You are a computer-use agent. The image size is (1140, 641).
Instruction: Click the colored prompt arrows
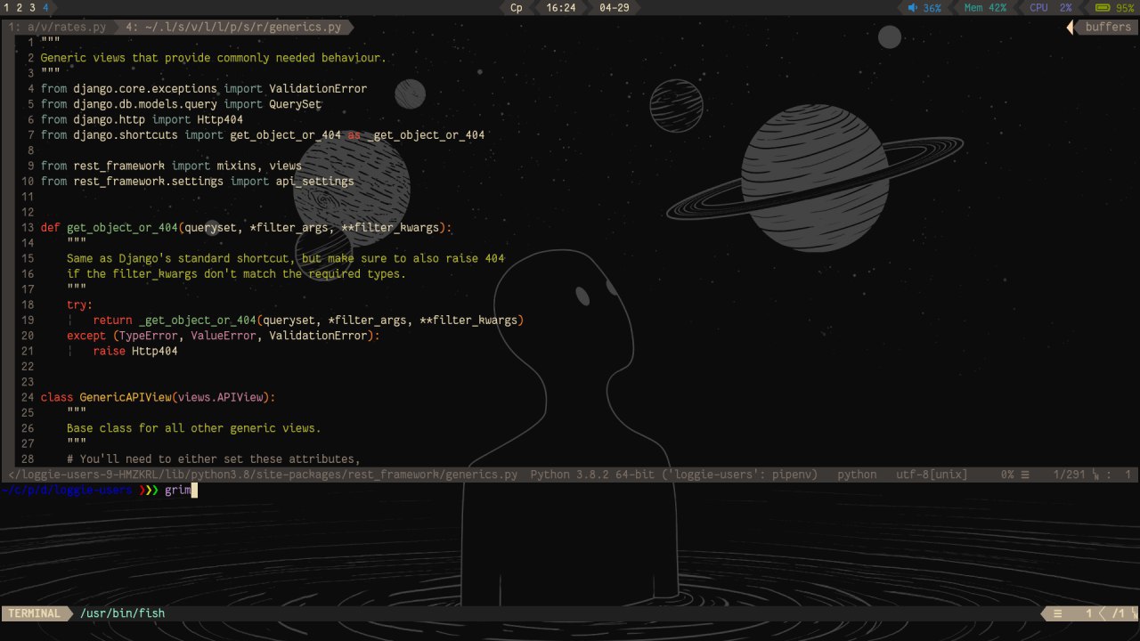click(149, 491)
